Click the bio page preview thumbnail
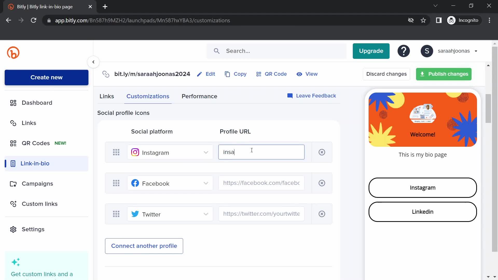This screenshot has height=280, width=498. 423,119
